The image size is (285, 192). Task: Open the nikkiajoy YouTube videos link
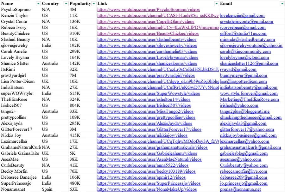142,135
